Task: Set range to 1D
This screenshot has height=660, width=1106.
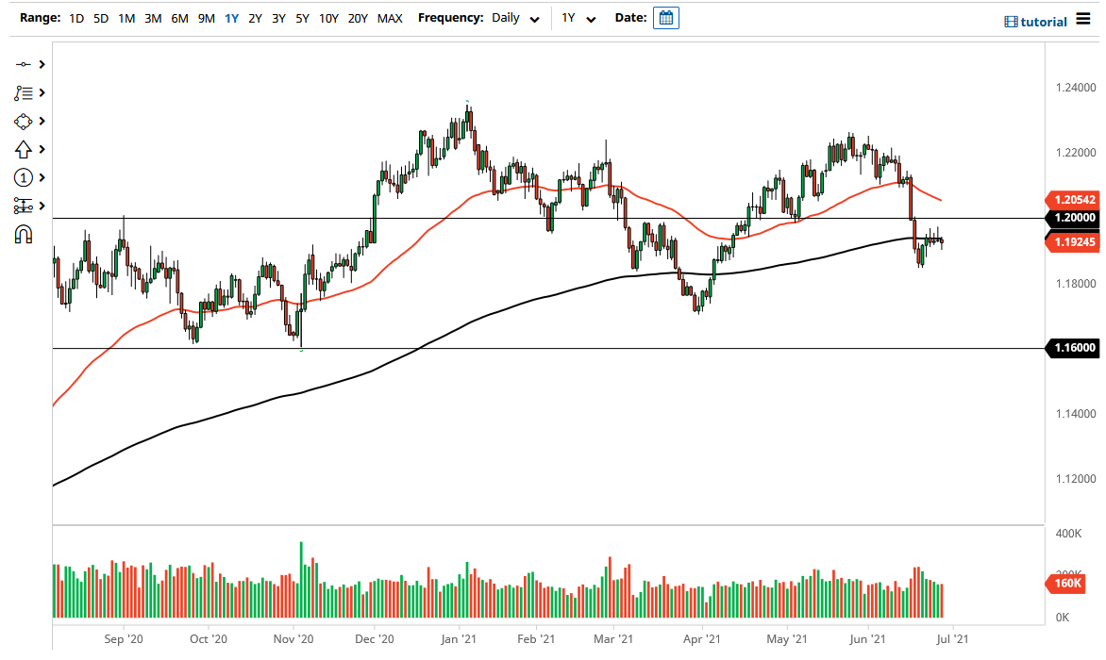Action: click(x=76, y=18)
